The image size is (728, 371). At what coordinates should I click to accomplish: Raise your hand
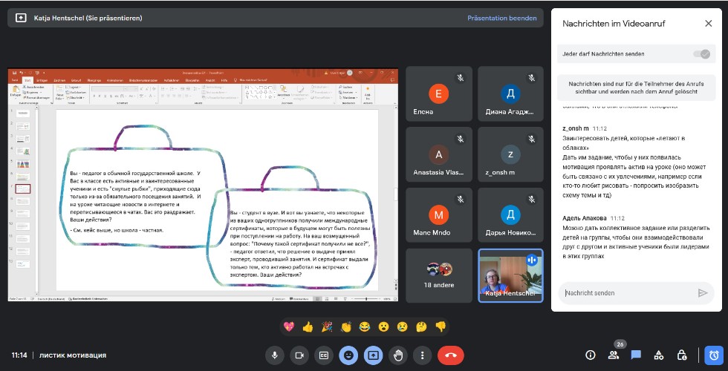pos(397,355)
